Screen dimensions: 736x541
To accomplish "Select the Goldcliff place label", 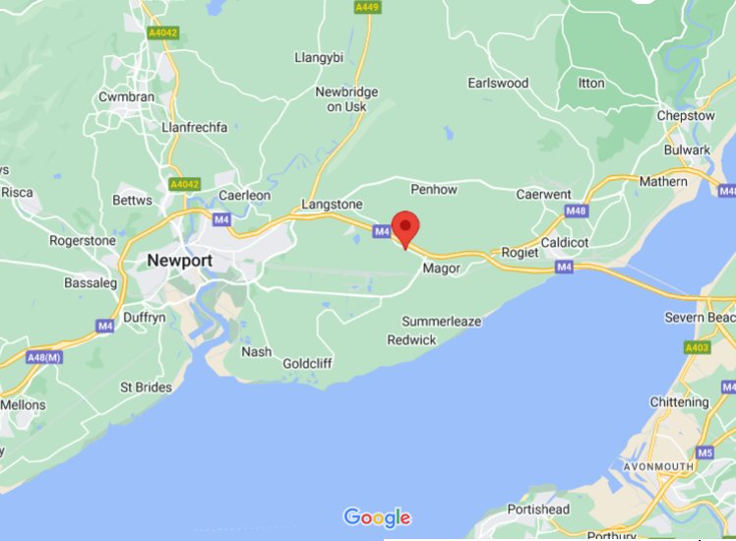I will [x=307, y=363].
